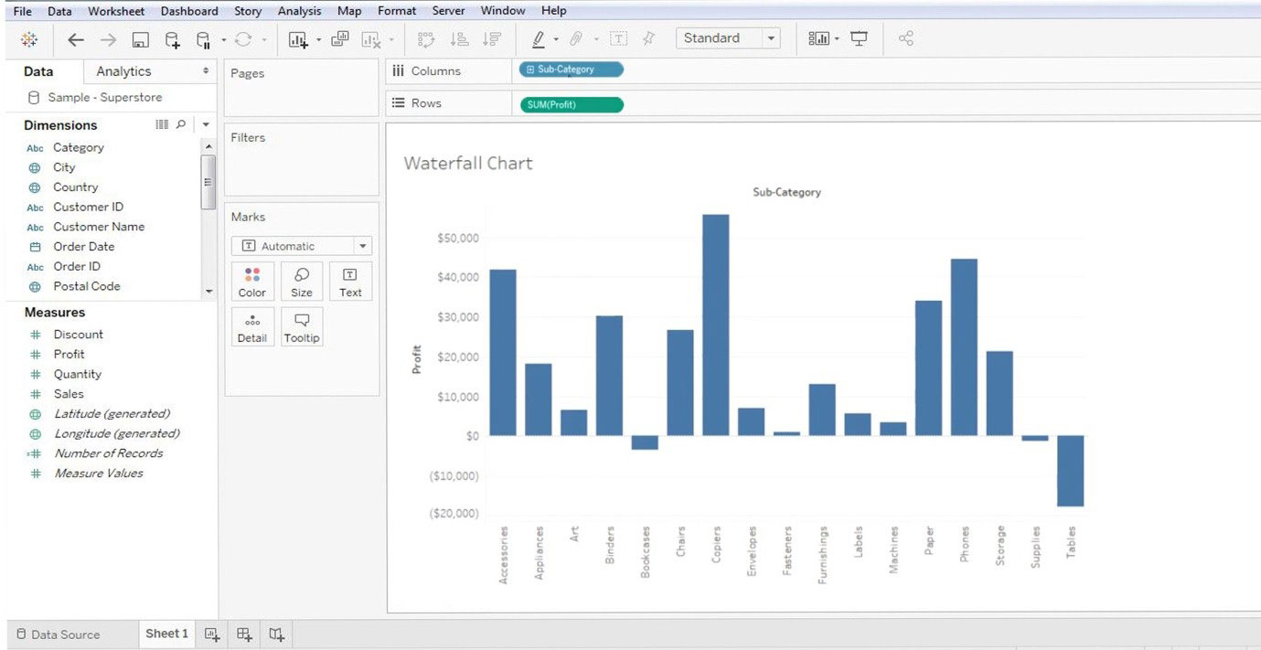Open the Dimensions pane options dropdown arrow

click(206, 124)
